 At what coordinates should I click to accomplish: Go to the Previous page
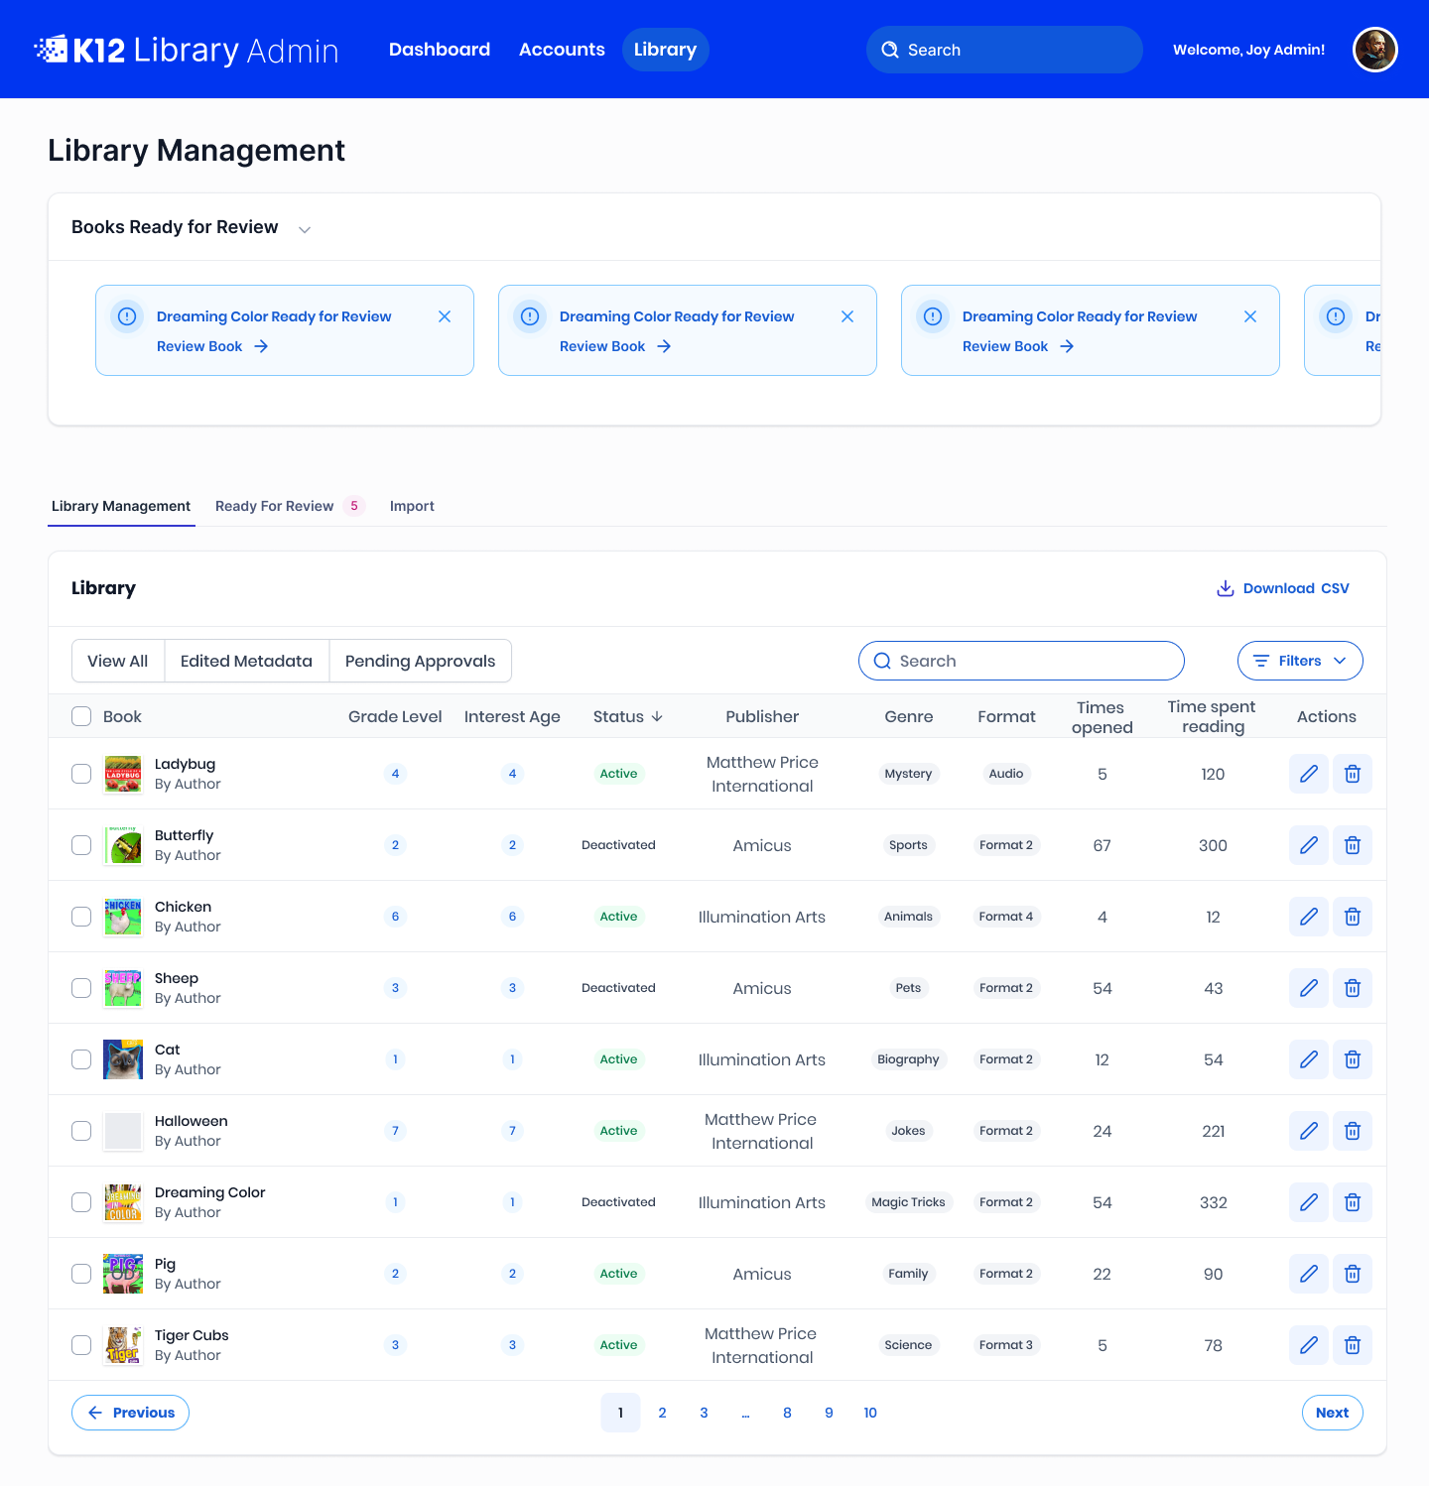(130, 1413)
